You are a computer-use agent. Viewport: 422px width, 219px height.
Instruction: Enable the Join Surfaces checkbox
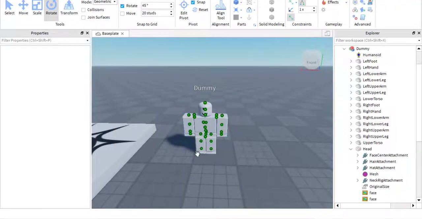pos(83,17)
